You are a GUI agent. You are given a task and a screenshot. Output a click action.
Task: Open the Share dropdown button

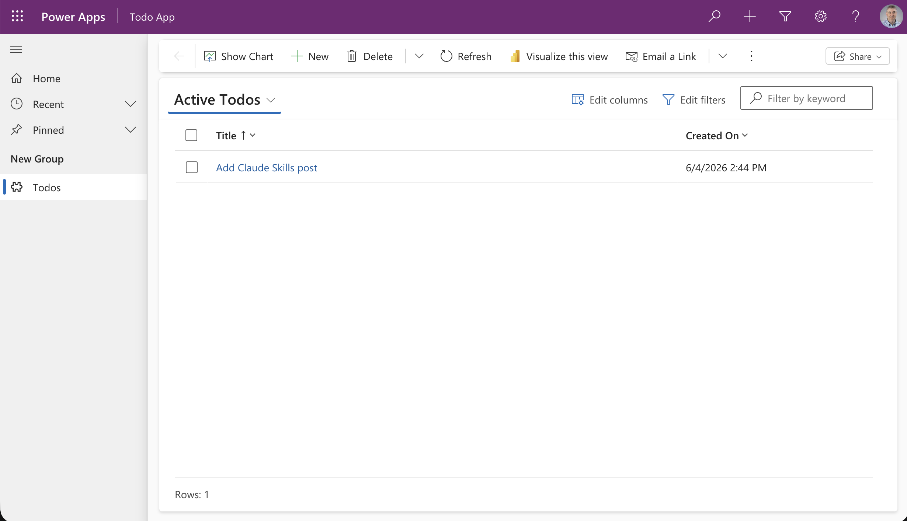[x=858, y=56]
